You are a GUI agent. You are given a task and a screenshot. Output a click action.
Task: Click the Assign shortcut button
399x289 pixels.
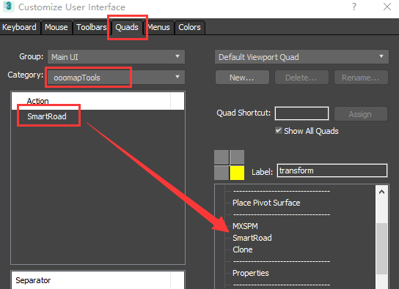point(361,114)
